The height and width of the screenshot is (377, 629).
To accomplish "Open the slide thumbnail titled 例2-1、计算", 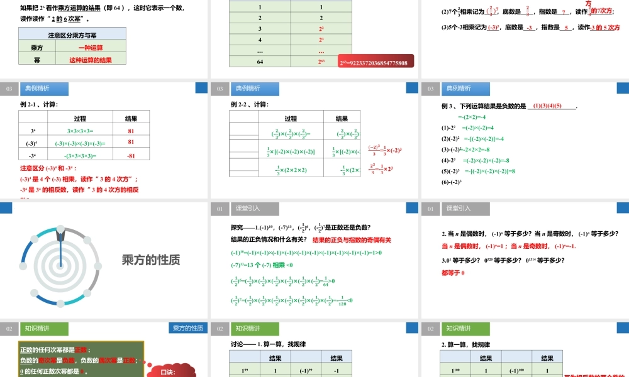I will (104, 140).
